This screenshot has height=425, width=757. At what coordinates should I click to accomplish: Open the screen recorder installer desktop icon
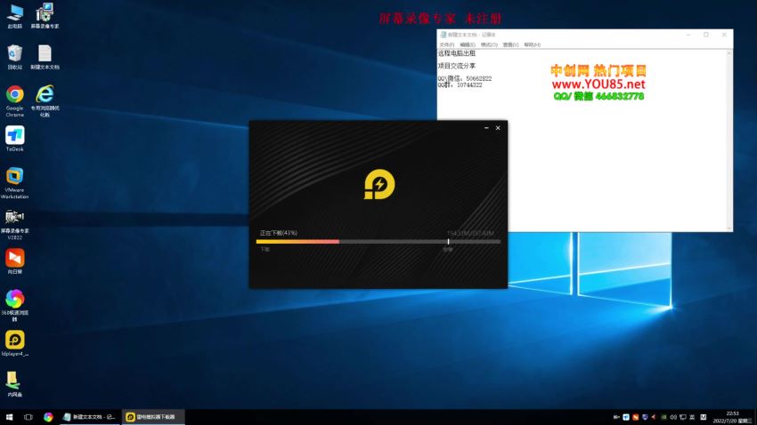pyautogui.click(x=45, y=16)
